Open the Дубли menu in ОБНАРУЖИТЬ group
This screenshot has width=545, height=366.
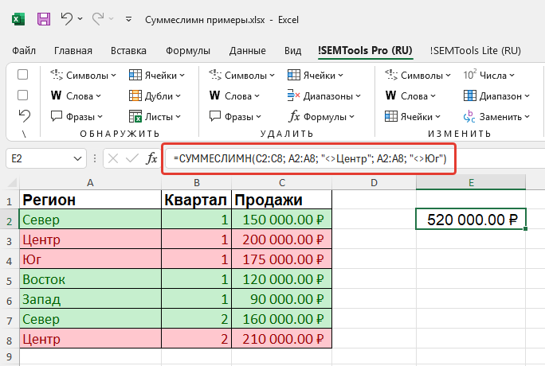[x=158, y=95]
